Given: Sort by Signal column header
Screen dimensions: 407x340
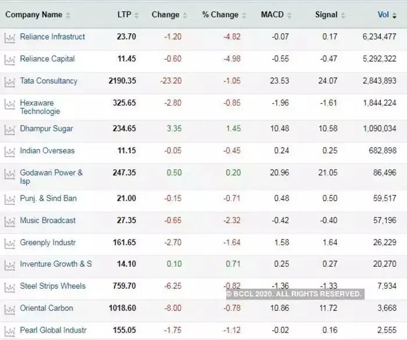Looking at the screenshot, I should (326, 15).
